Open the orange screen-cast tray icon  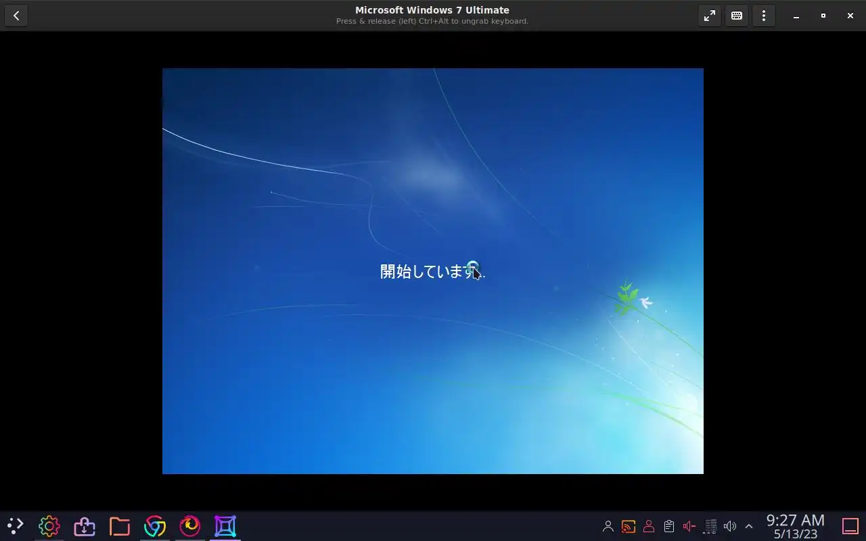coord(629,526)
